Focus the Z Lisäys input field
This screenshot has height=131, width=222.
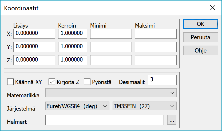(x=34, y=60)
